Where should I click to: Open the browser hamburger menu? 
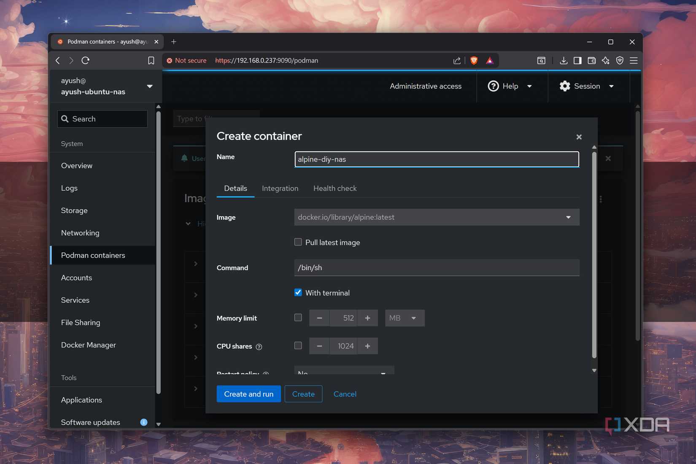pos(634,60)
